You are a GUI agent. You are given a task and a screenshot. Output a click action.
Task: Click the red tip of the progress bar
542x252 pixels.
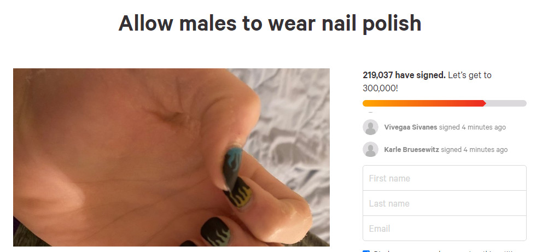[x=483, y=103]
